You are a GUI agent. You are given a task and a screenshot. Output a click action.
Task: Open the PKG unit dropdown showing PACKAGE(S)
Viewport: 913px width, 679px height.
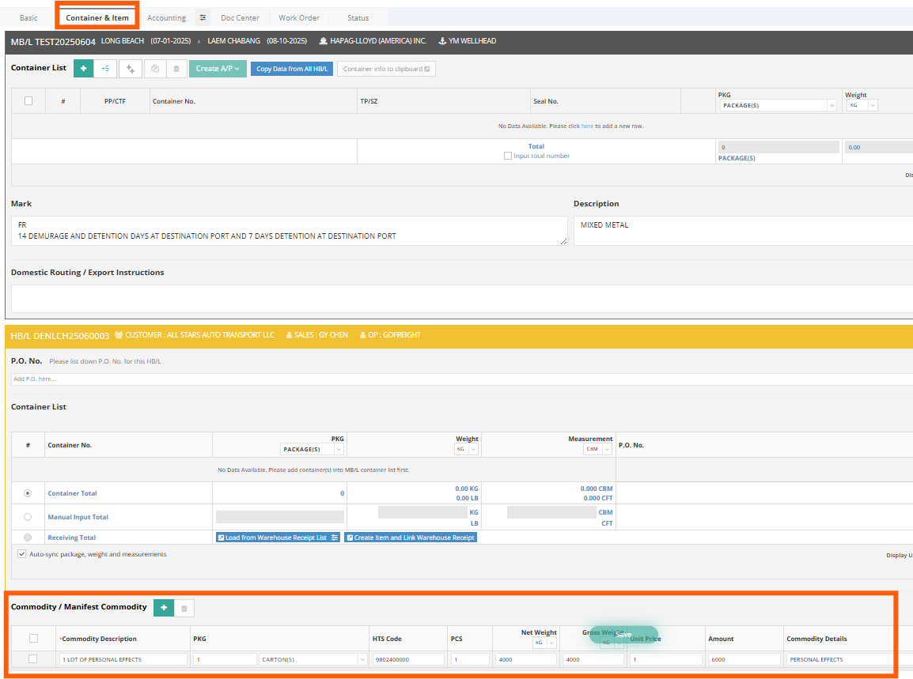[775, 104]
